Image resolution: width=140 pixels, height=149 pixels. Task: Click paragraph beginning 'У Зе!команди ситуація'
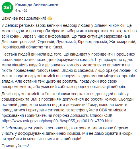(x=67, y=133)
